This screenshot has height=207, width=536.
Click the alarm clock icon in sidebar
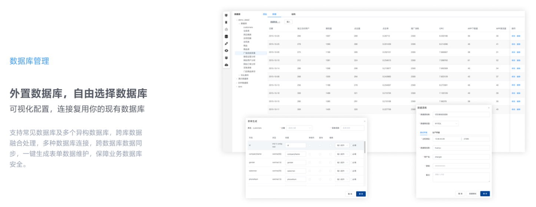(x=226, y=58)
